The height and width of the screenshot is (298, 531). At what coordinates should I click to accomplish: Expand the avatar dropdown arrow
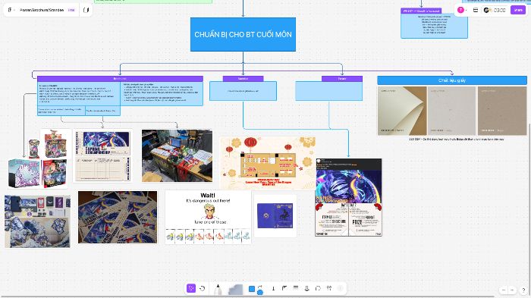pos(467,10)
